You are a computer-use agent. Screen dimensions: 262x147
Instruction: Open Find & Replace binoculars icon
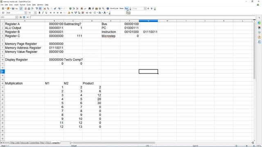(x=90, y=9)
